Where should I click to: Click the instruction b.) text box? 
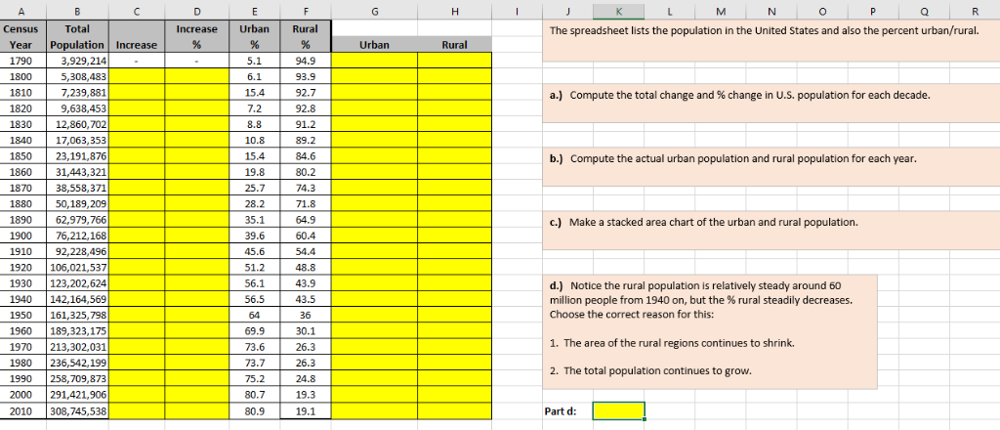coord(771,167)
